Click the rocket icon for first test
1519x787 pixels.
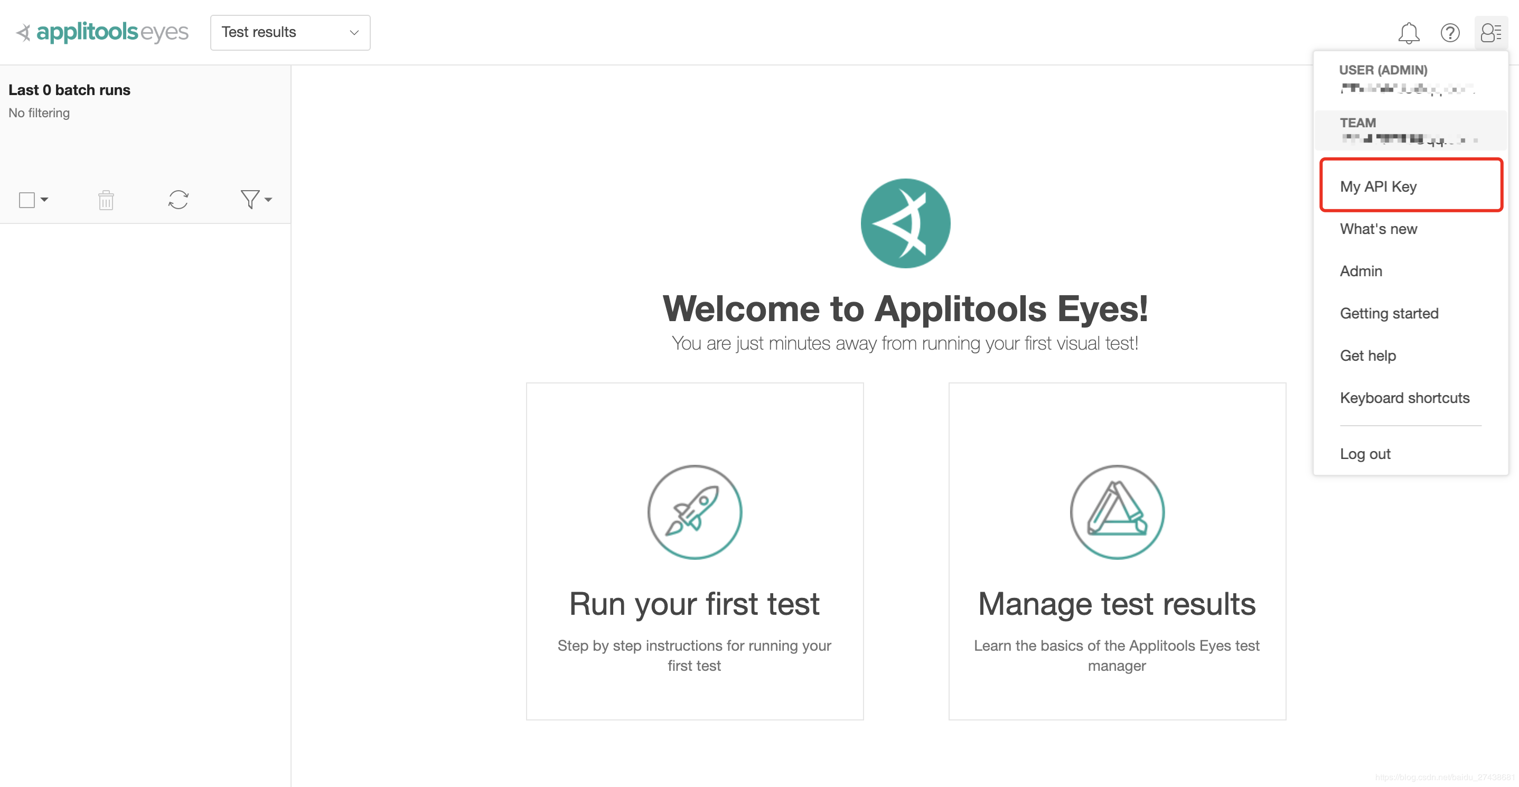[695, 512]
